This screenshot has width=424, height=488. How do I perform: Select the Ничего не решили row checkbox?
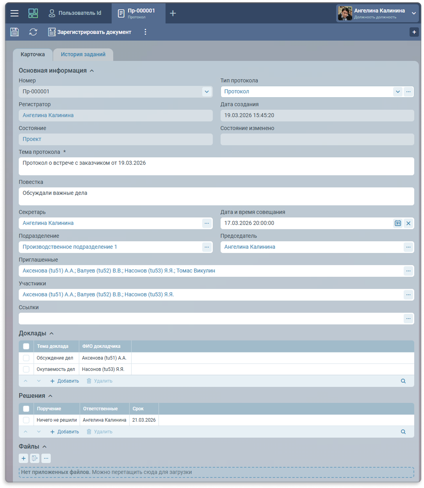tap(26, 420)
